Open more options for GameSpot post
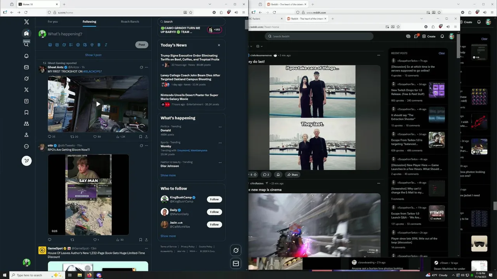The height and width of the screenshot is (279, 497). [x=146, y=248]
